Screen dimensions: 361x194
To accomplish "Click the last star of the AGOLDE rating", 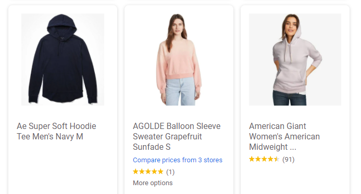I will (x=160, y=172).
